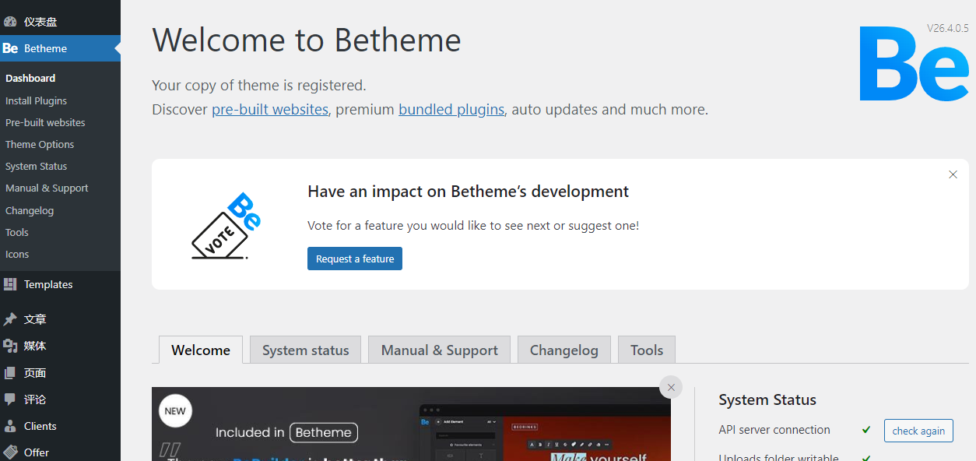Click the large Betheme logo image
This screenshot has height=461, width=976.
[x=913, y=64]
